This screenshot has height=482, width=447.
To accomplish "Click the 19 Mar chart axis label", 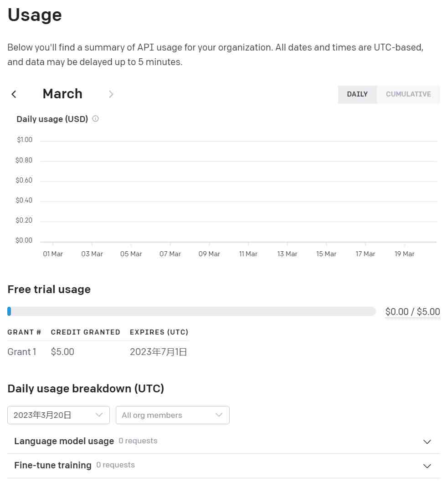I will tap(405, 254).
